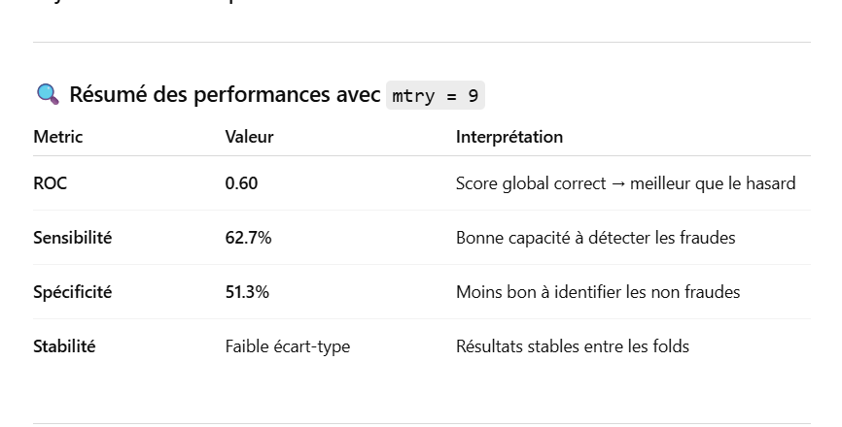Screen dimensions: 842x427
Task: Select the ROC value "0.60"
Action: click(x=241, y=183)
